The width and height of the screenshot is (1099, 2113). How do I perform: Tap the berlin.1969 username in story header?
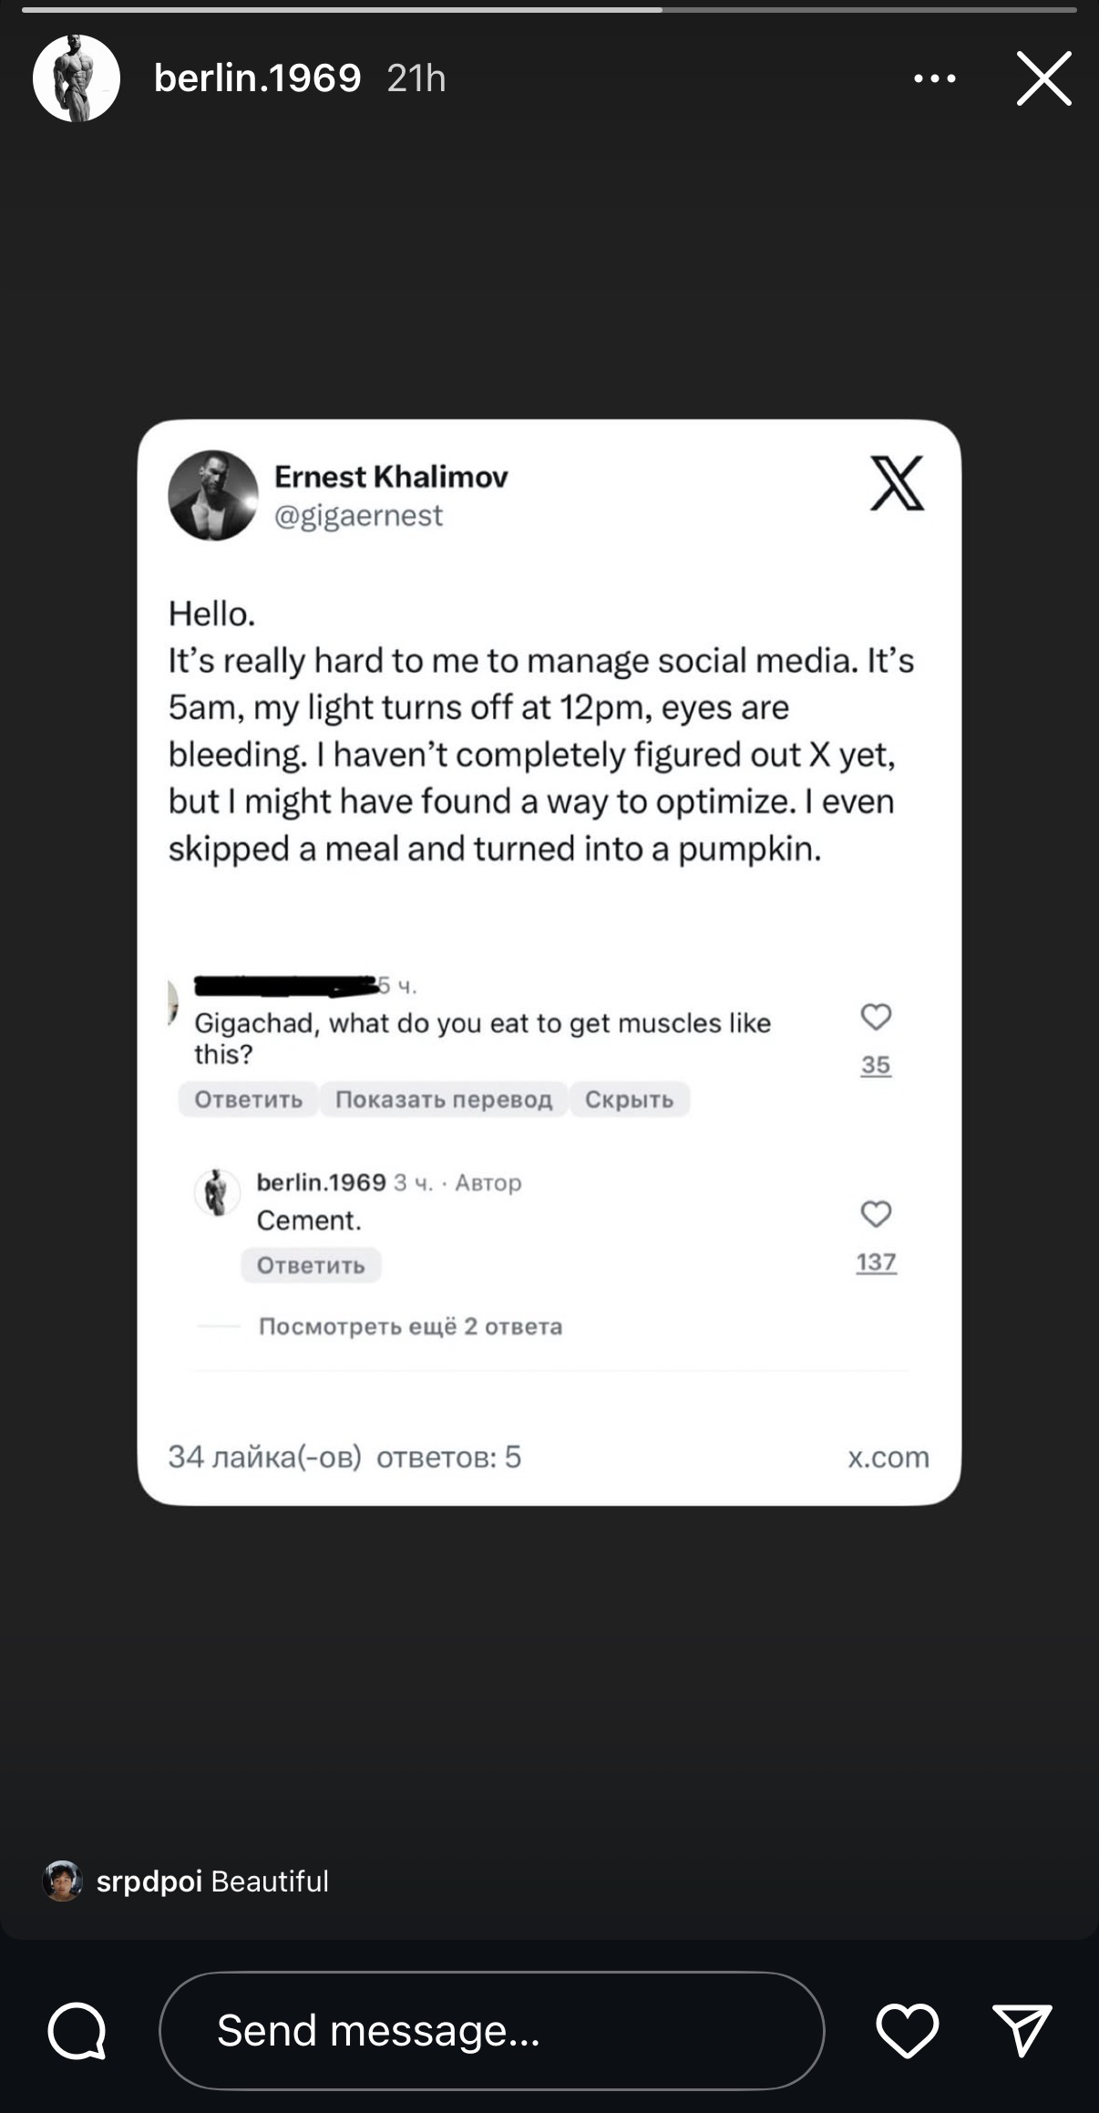click(x=257, y=78)
